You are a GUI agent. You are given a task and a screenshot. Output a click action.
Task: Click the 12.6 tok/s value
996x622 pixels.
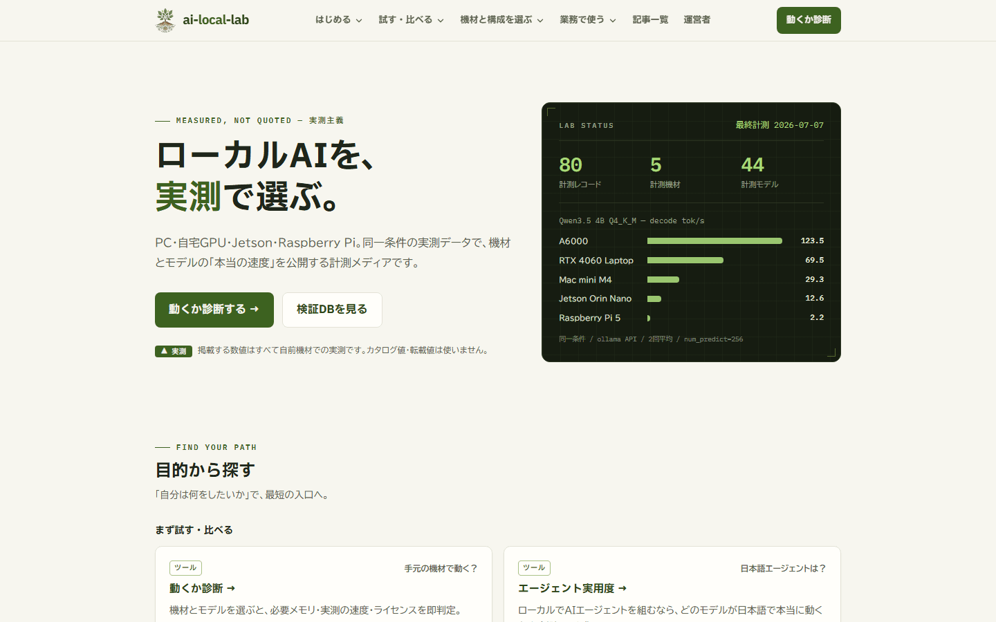pos(814,299)
